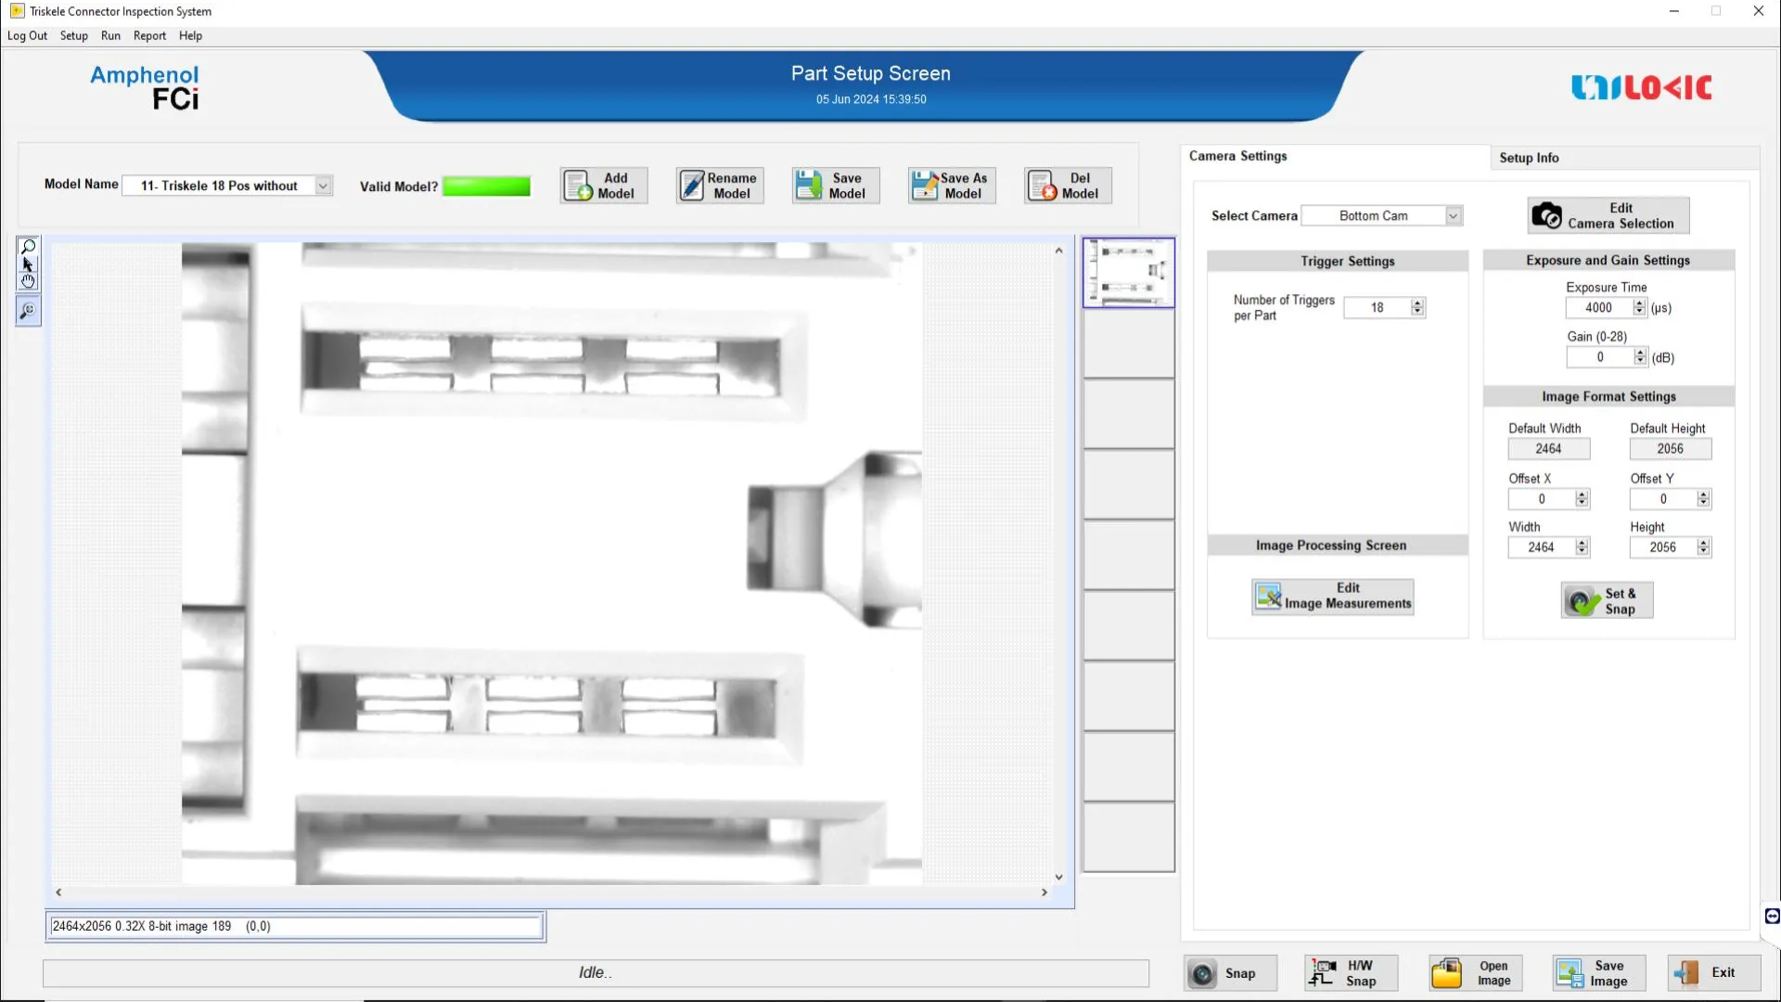Open the Select Camera dropdown
Image resolution: width=1781 pixels, height=1002 pixels.
click(1453, 215)
